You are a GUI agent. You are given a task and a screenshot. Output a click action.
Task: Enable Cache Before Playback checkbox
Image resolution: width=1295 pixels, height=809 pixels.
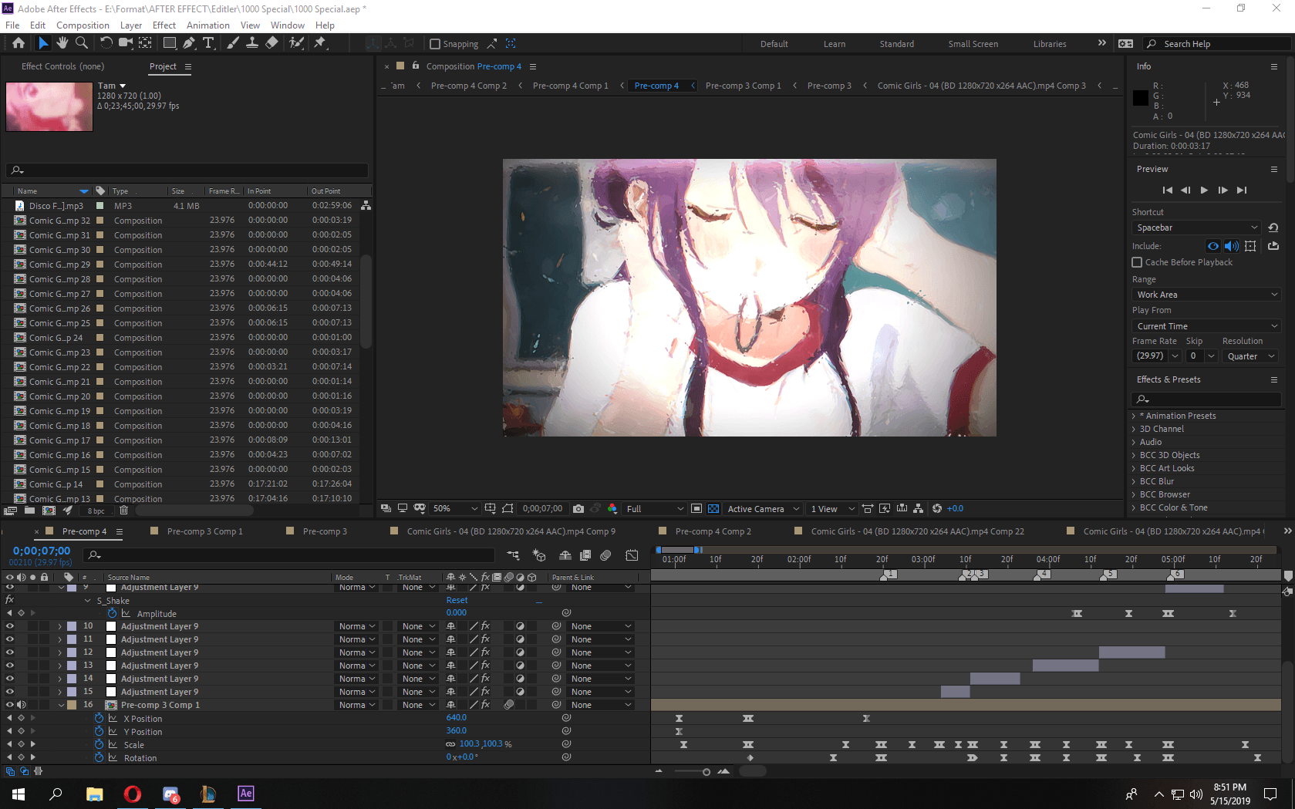(x=1137, y=262)
